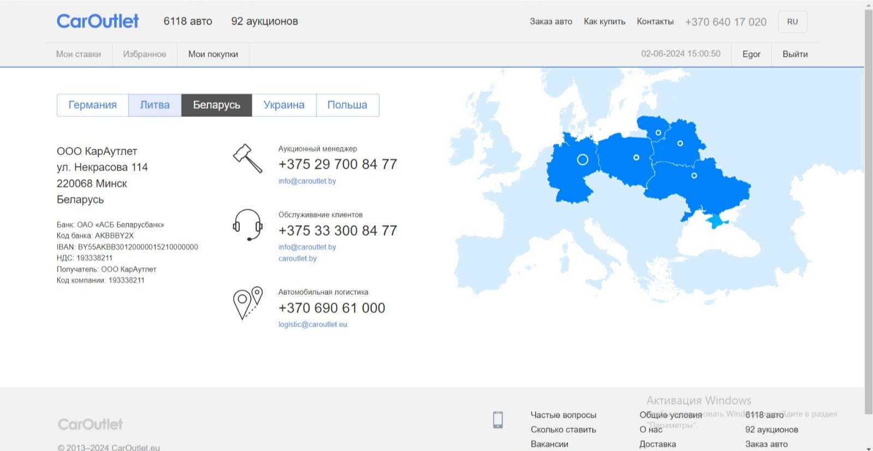Viewport: 873px width, 451px height.
Task: Click the Ukraine marker on the map
Action: pos(694,176)
